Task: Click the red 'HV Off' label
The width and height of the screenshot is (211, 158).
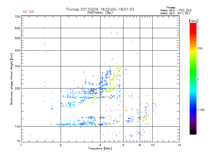Action: [x=28, y=12]
